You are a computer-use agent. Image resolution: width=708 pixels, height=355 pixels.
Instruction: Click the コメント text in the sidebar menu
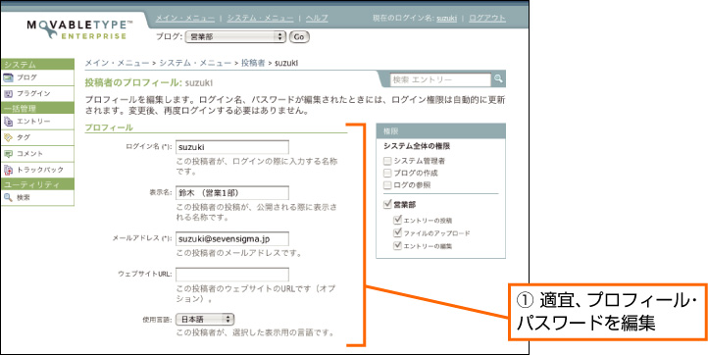pos(29,154)
